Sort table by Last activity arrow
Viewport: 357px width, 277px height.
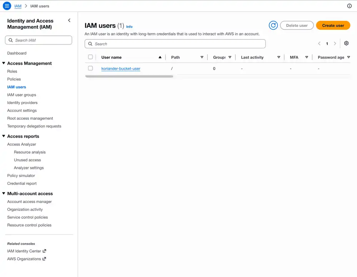pos(278,57)
